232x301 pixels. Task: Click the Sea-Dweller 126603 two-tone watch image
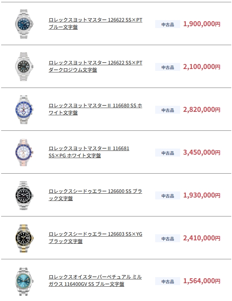coord(25,238)
